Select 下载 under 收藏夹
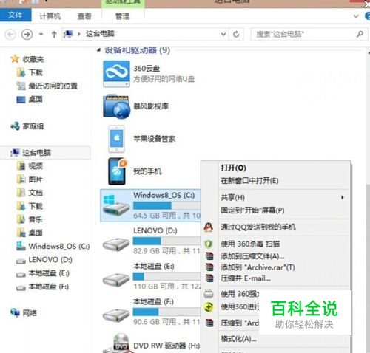The image size is (370, 353). 36,72
